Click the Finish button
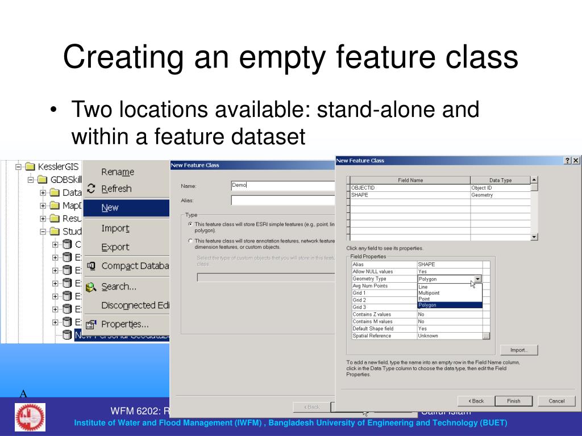Image resolution: width=582 pixels, height=436 pixels. [514, 401]
